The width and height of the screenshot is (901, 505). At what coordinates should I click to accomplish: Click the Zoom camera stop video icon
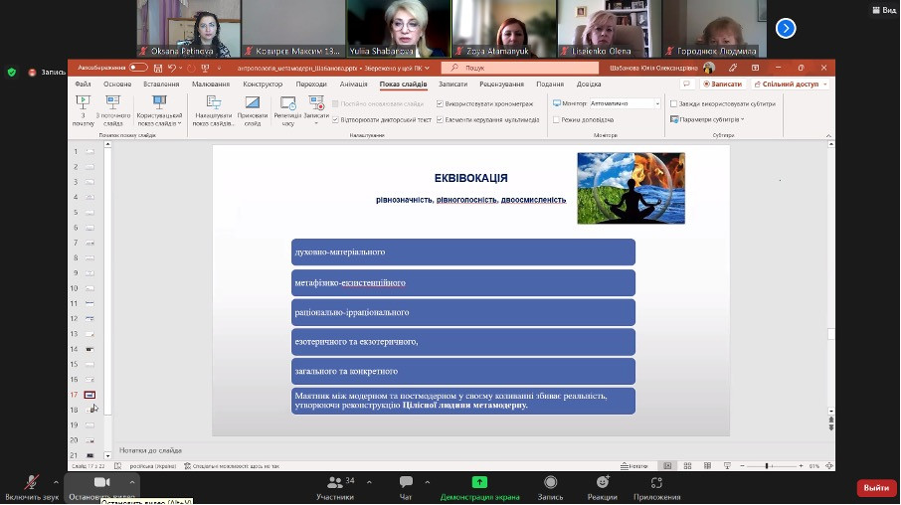coord(99,481)
